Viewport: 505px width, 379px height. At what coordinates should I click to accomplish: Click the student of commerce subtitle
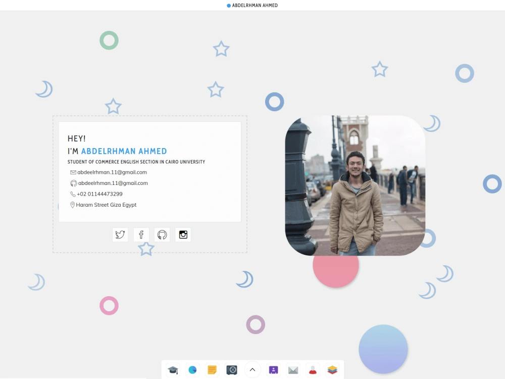136,162
